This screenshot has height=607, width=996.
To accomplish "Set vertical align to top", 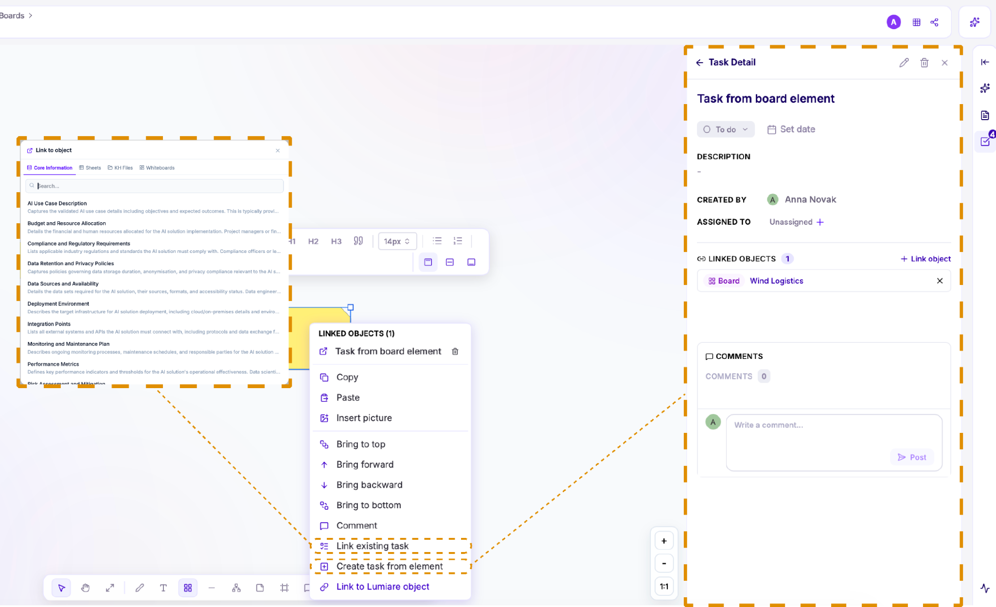I will coord(428,262).
